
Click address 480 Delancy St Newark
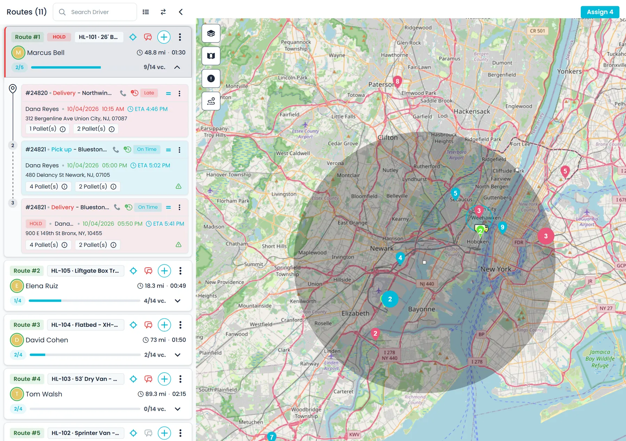click(x=67, y=175)
